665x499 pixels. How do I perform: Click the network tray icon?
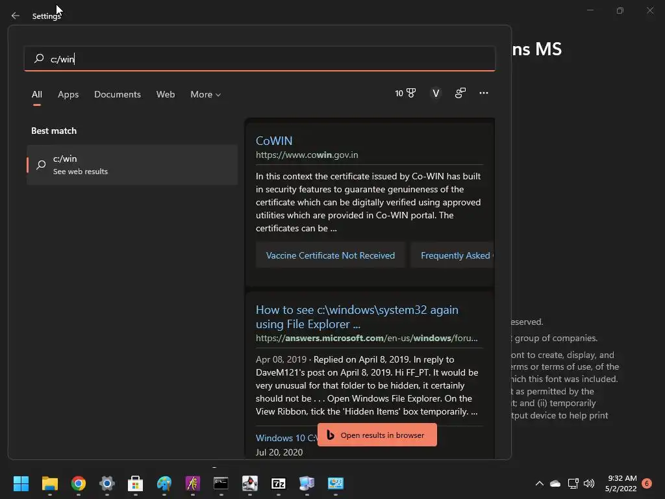[573, 483]
